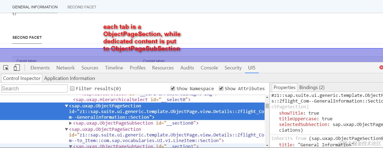Activate the element inspector arrow icon

[6, 68]
